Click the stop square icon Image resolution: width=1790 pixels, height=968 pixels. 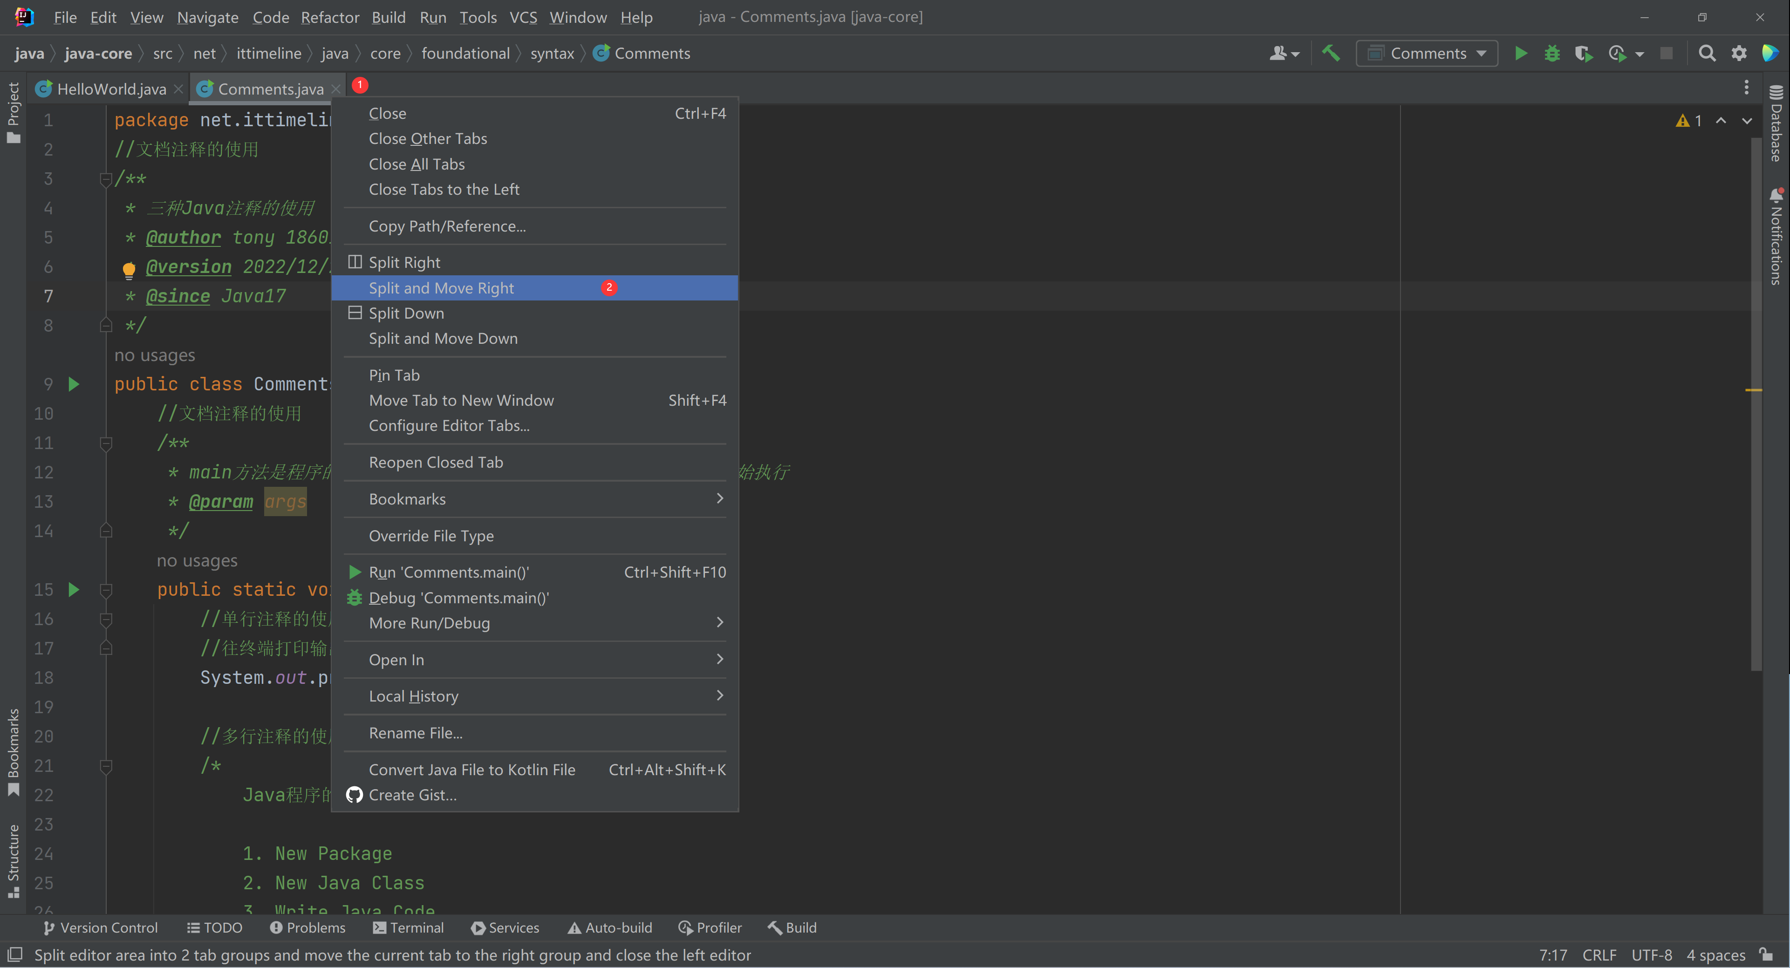coord(1667,54)
